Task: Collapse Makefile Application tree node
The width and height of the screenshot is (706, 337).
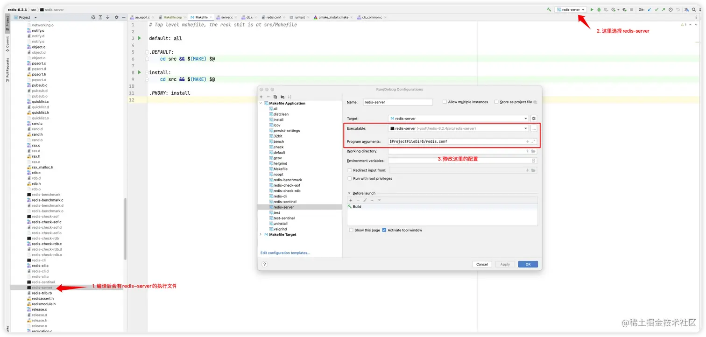Action: [x=261, y=103]
